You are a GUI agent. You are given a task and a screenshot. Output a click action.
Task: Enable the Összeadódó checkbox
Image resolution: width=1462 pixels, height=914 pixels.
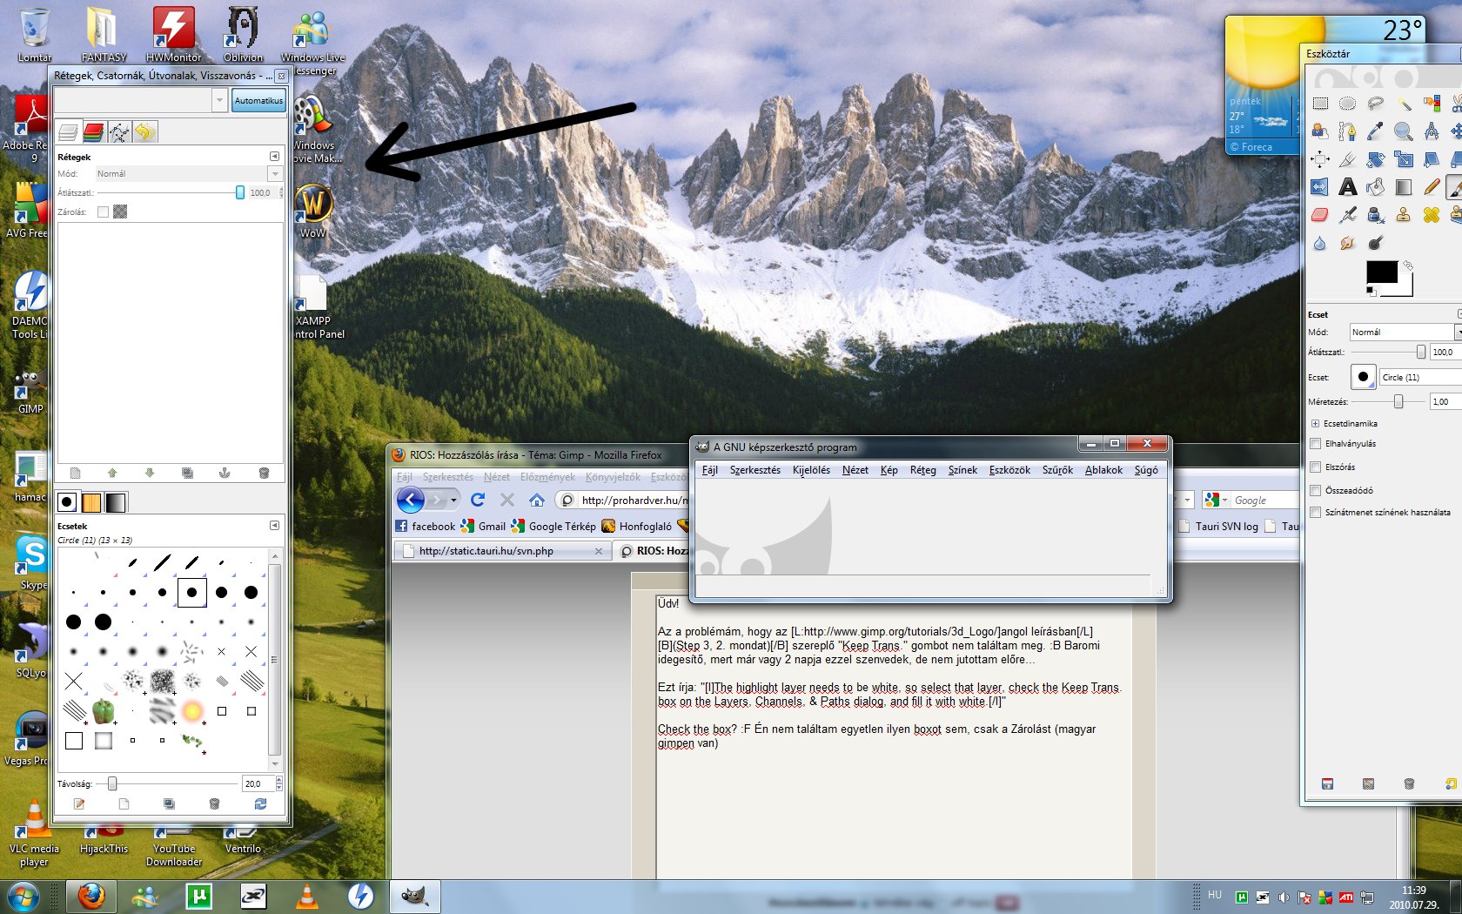(1316, 490)
